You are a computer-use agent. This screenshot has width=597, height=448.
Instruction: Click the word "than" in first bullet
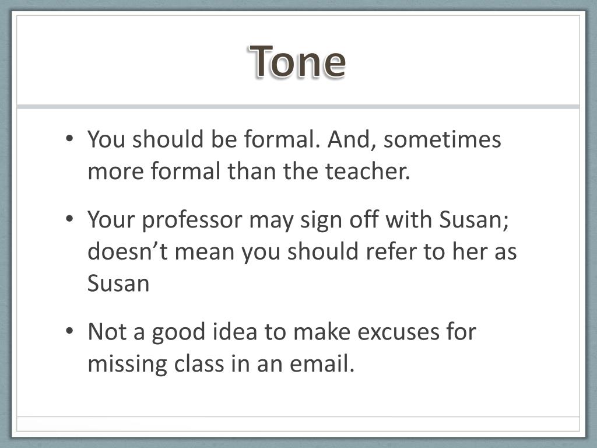[252, 171]
